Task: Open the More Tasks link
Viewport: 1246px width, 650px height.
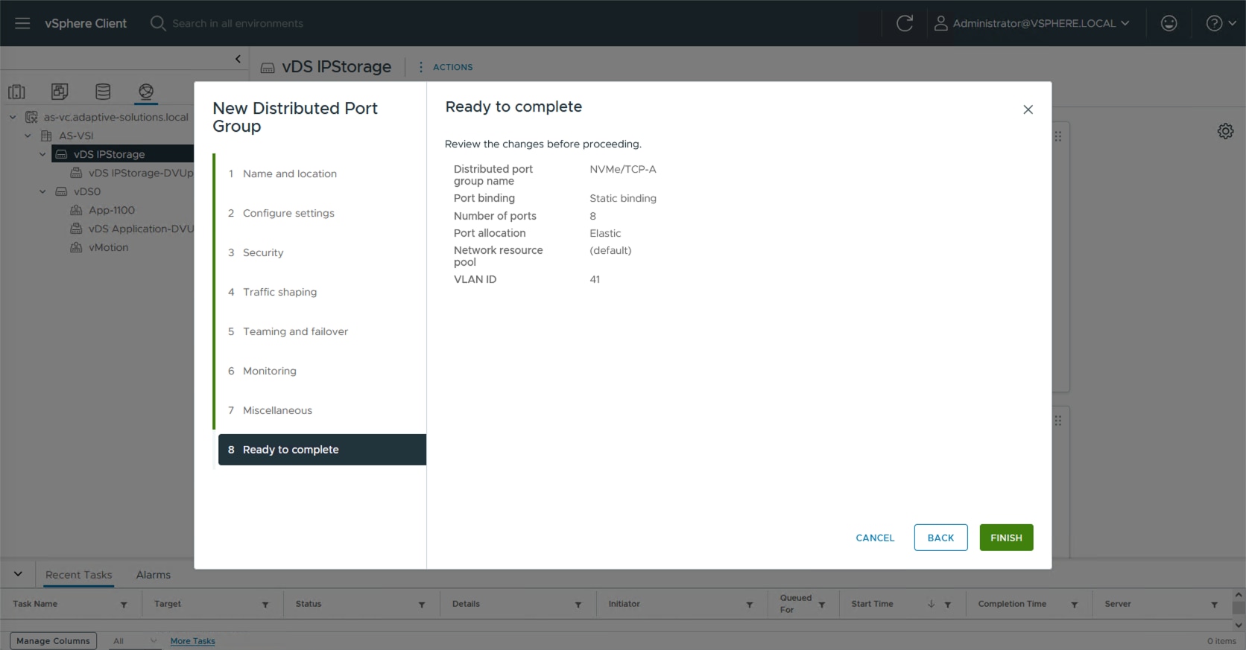Action: click(x=192, y=641)
